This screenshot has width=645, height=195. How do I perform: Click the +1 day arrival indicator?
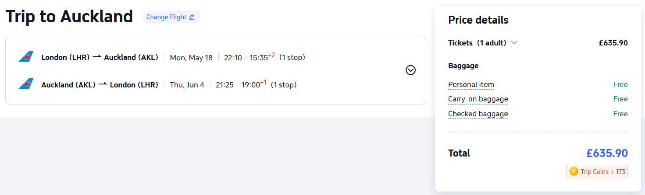(x=263, y=83)
